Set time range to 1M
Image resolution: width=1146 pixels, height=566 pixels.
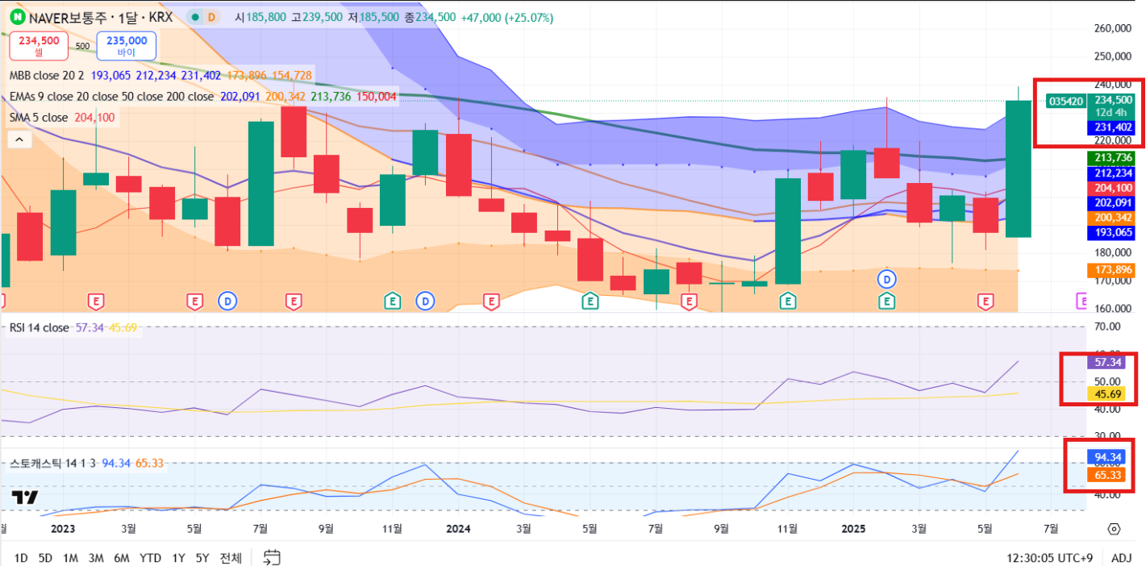pos(70,557)
